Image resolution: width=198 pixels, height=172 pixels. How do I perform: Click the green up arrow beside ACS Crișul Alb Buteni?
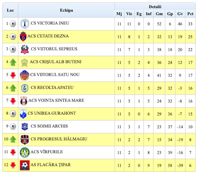(13, 62)
